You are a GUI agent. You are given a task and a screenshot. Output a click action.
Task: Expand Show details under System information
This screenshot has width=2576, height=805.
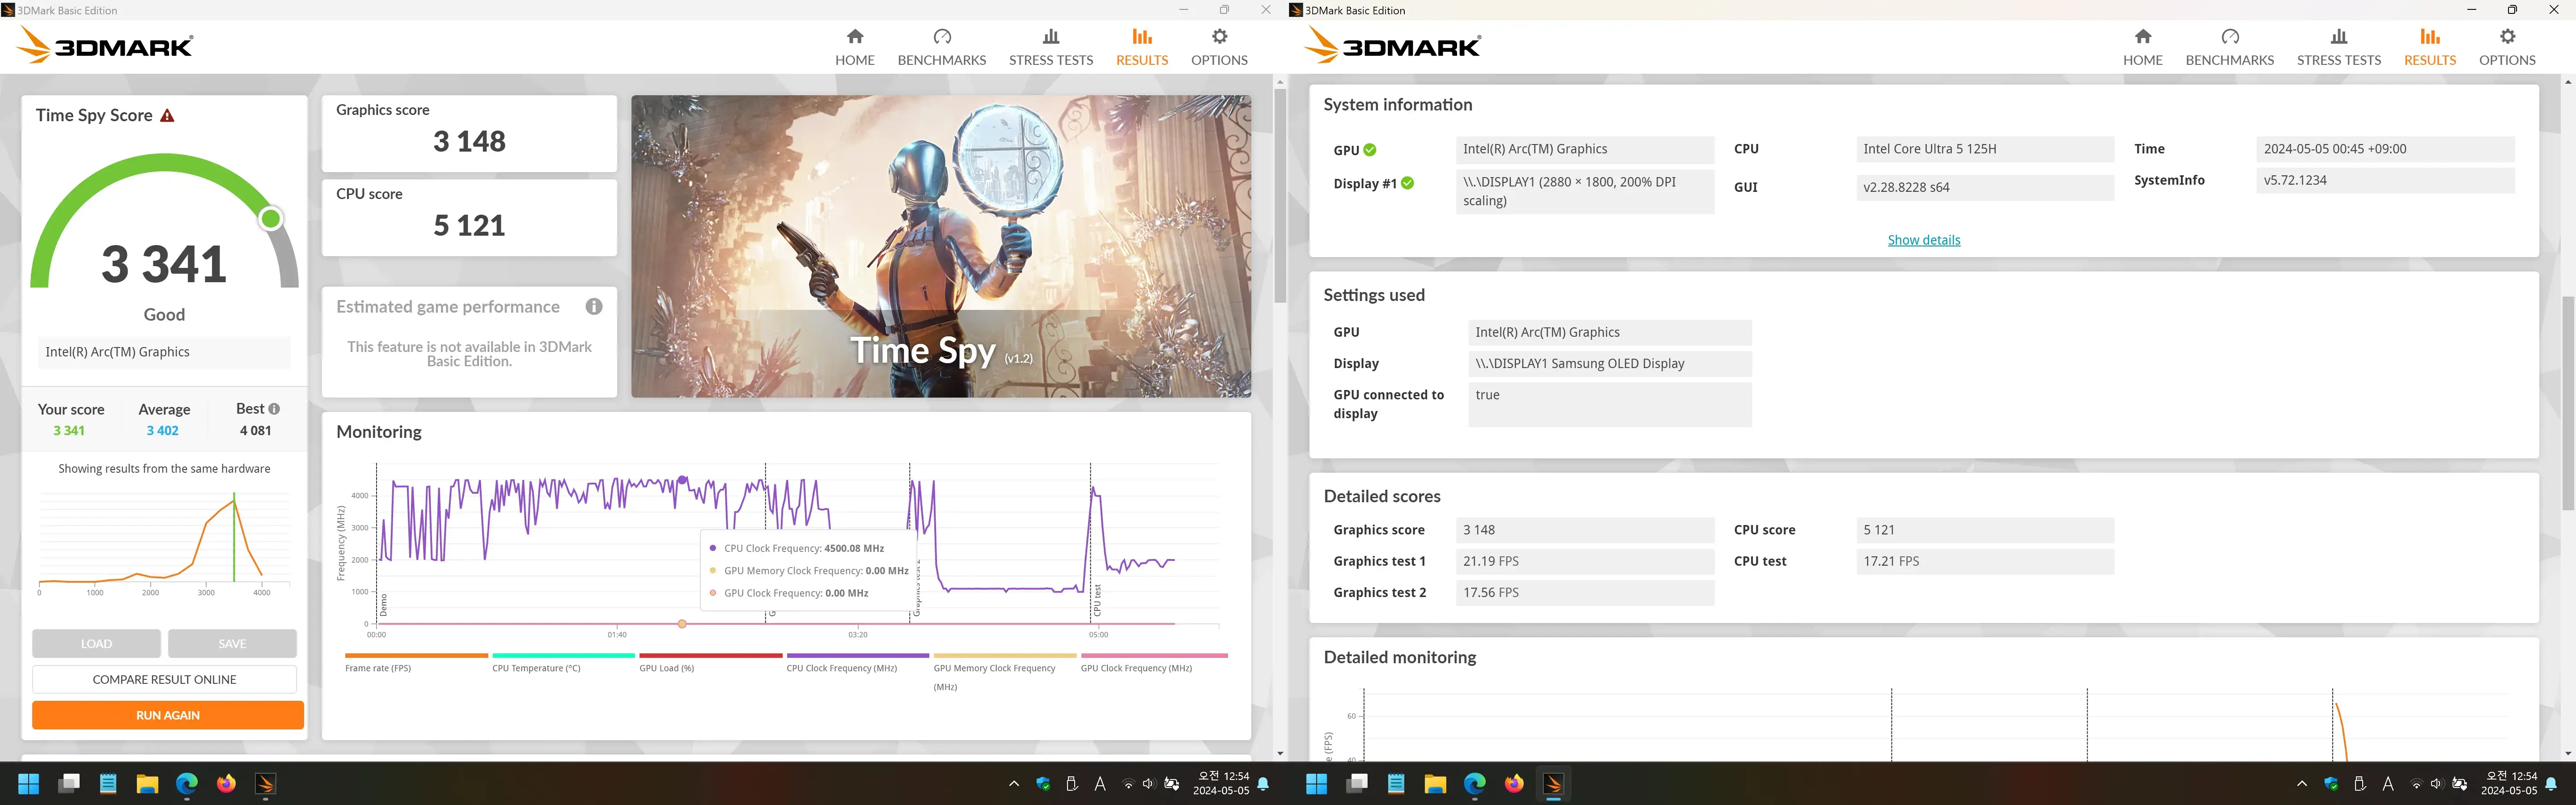(x=1923, y=240)
